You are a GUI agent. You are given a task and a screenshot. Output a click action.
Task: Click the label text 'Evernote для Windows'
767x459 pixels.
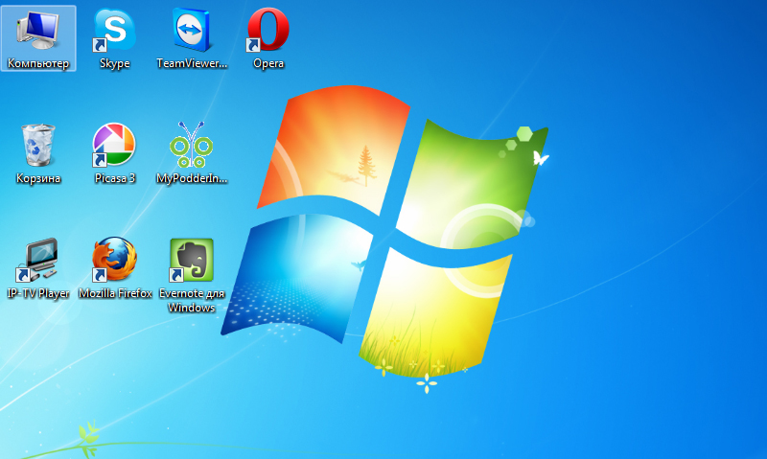(192, 300)
